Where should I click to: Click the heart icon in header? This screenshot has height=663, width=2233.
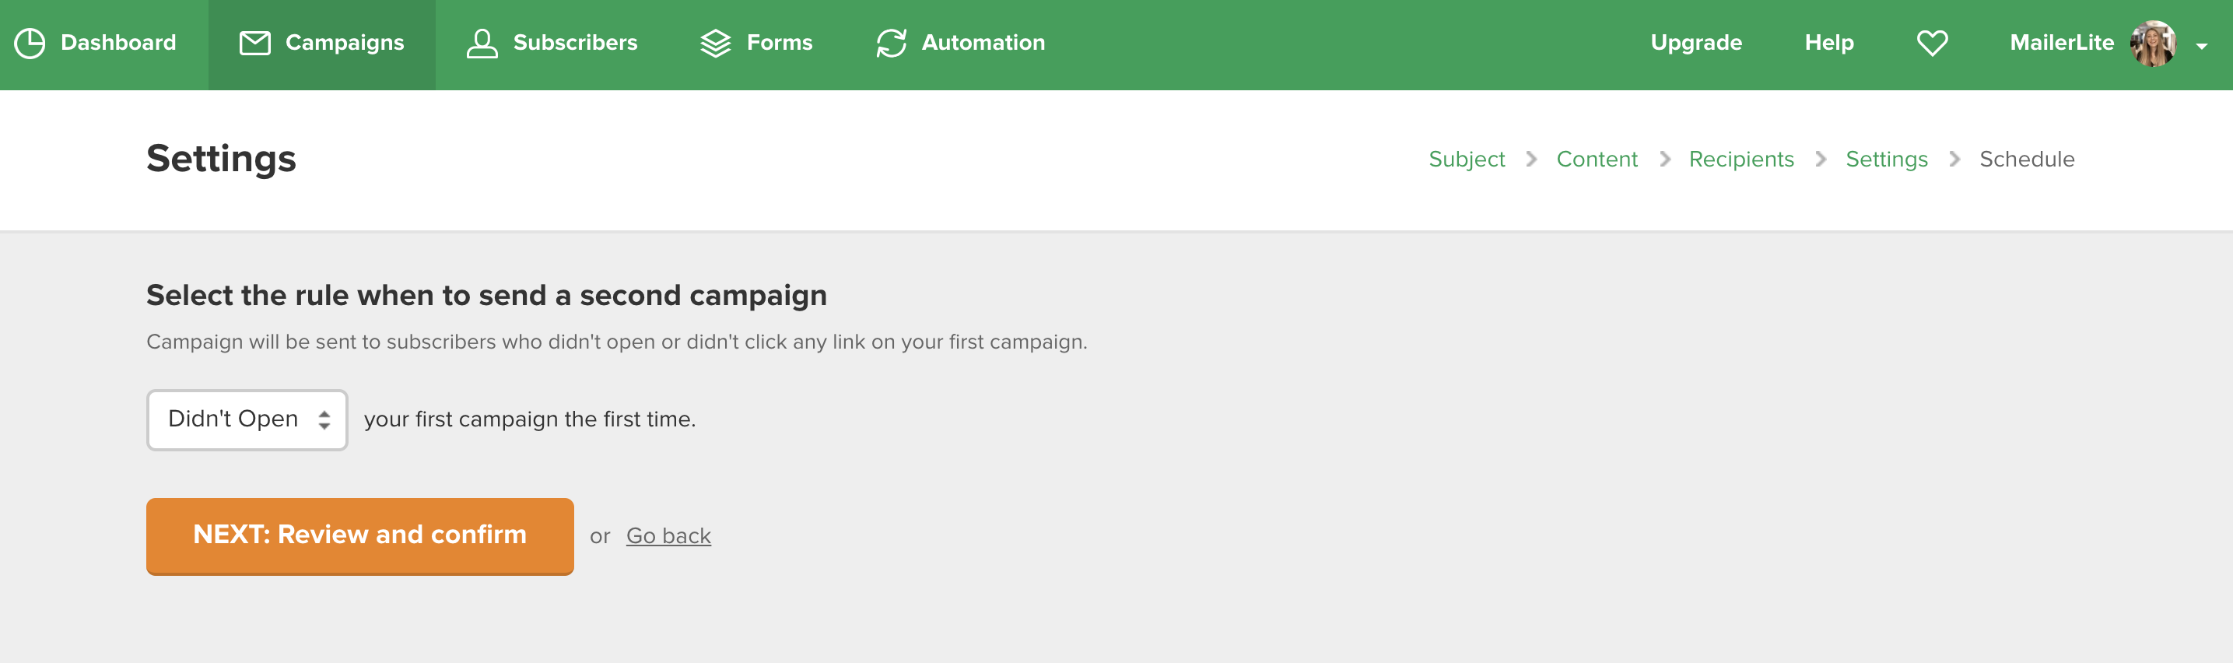coord(1932,44)
